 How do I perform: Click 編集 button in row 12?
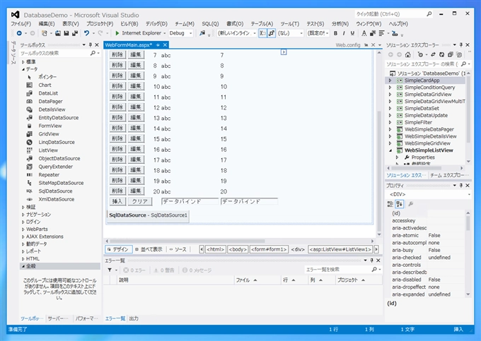click(136, 107)
